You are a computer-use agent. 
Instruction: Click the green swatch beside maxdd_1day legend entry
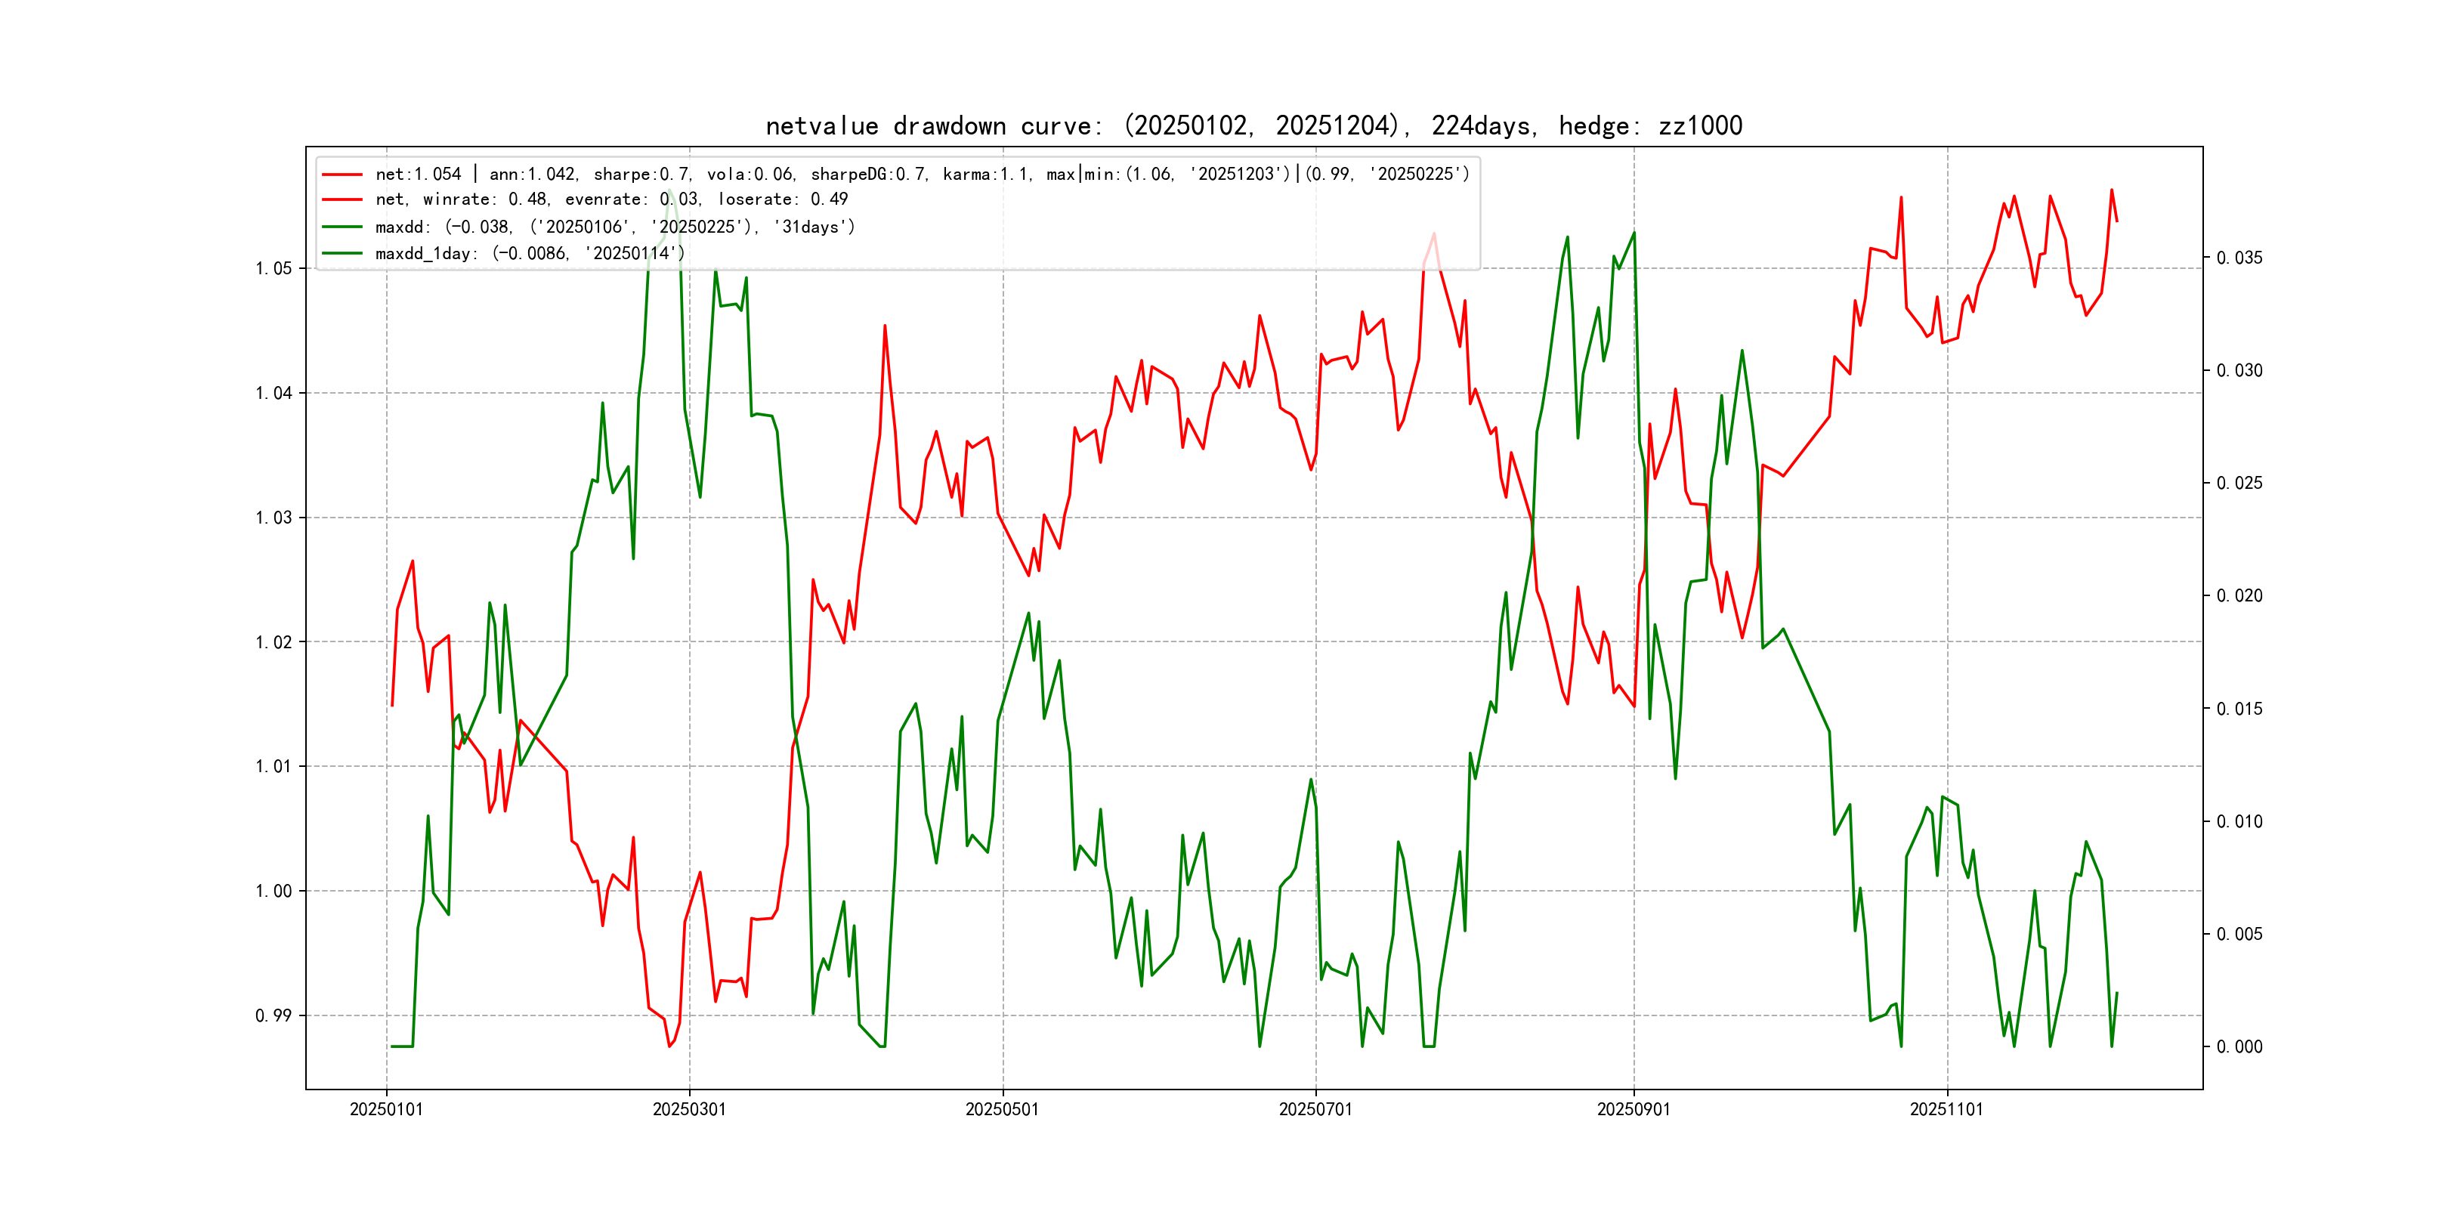pos(342,254)
